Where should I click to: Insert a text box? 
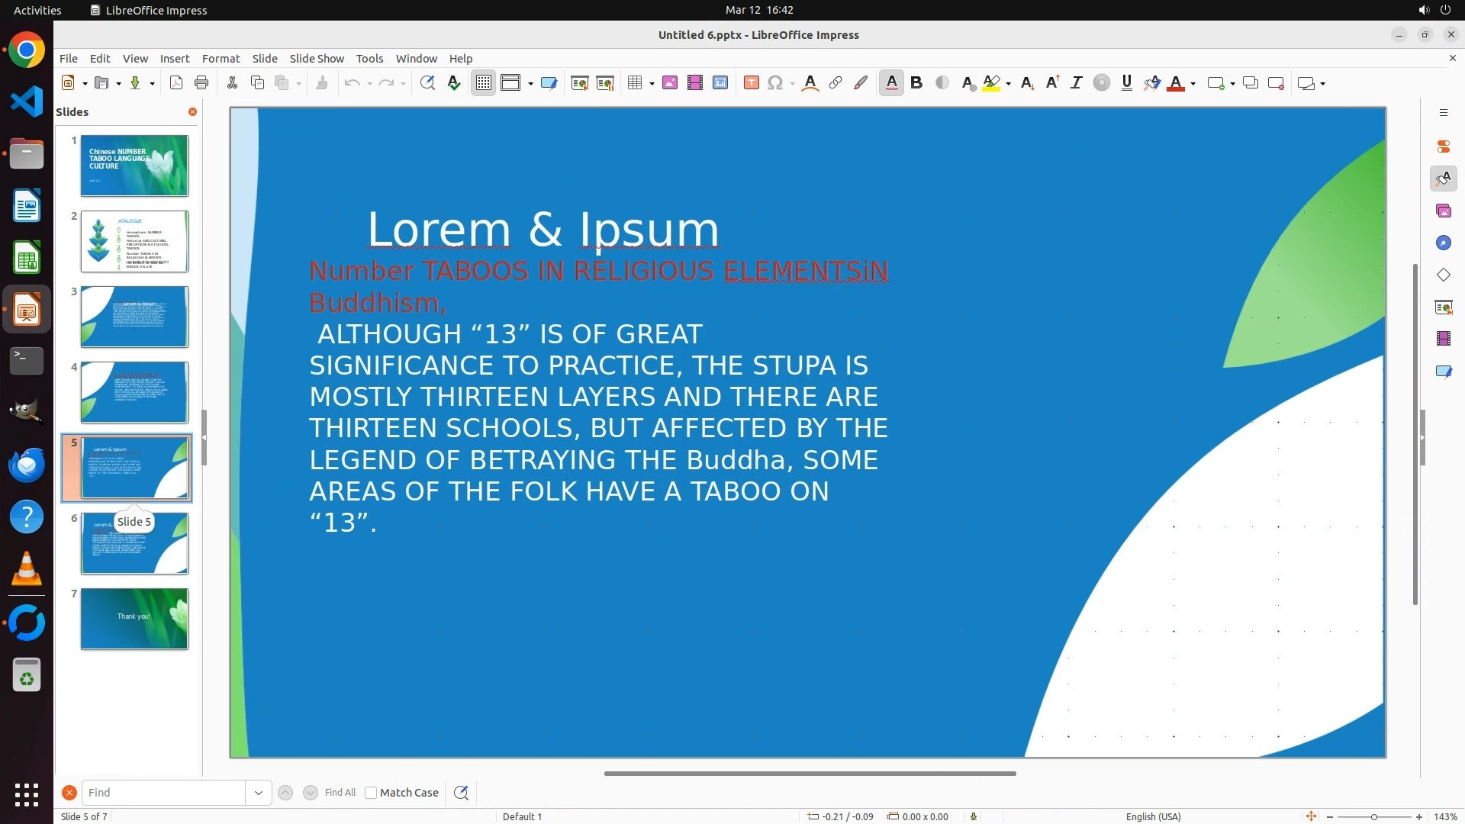[751, 83]
